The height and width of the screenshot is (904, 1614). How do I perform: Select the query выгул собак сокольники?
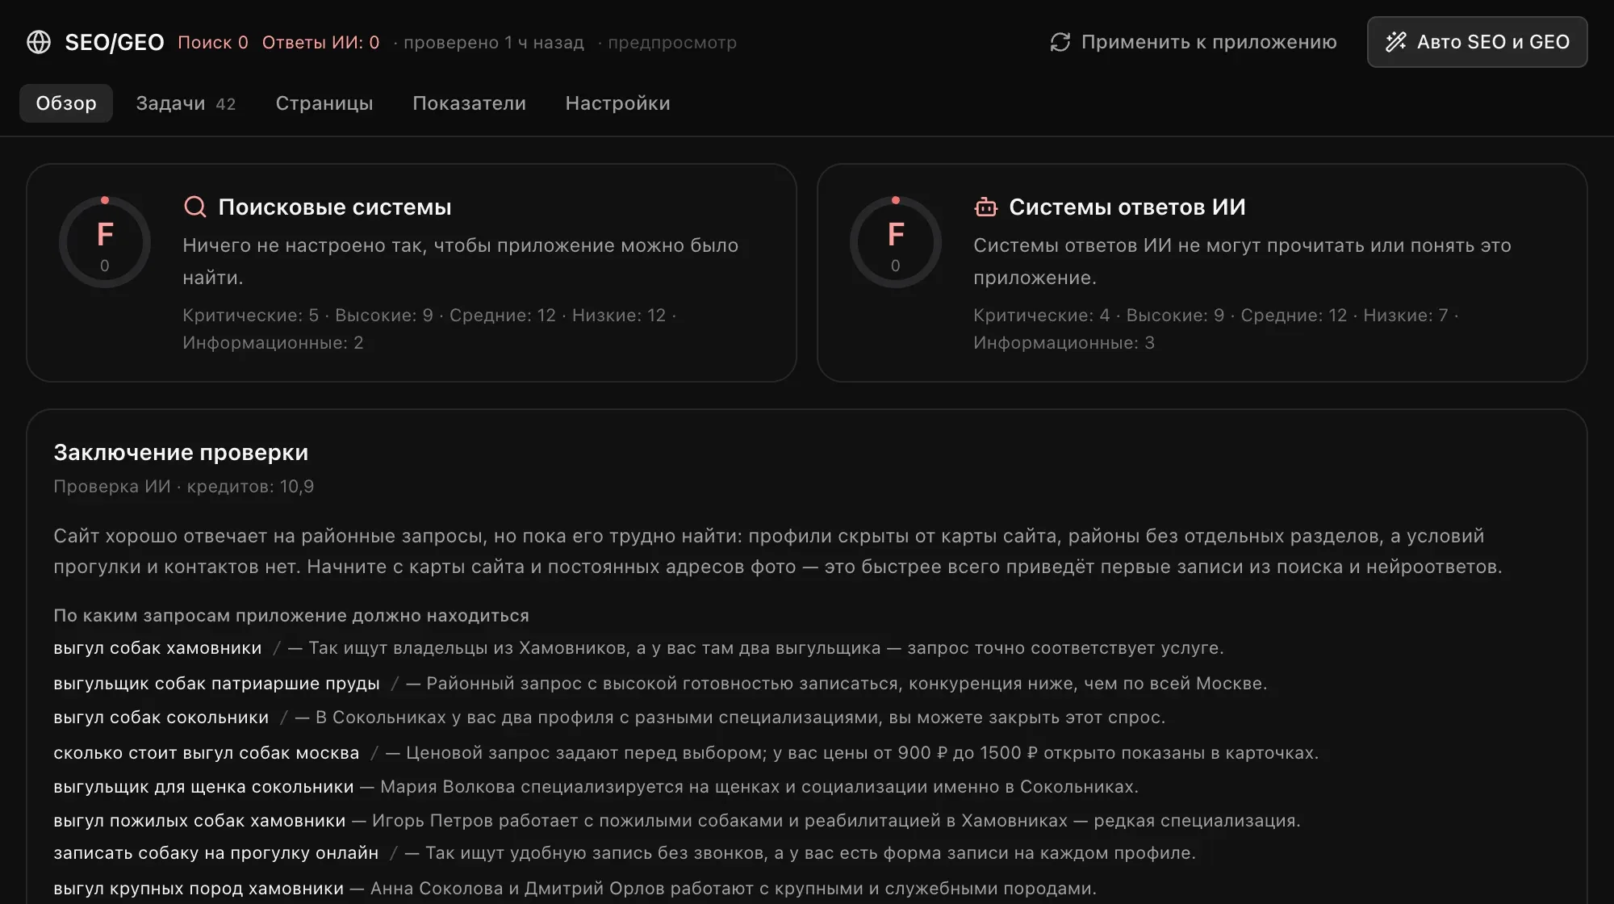pyautogui.click(x=161, y=718)
